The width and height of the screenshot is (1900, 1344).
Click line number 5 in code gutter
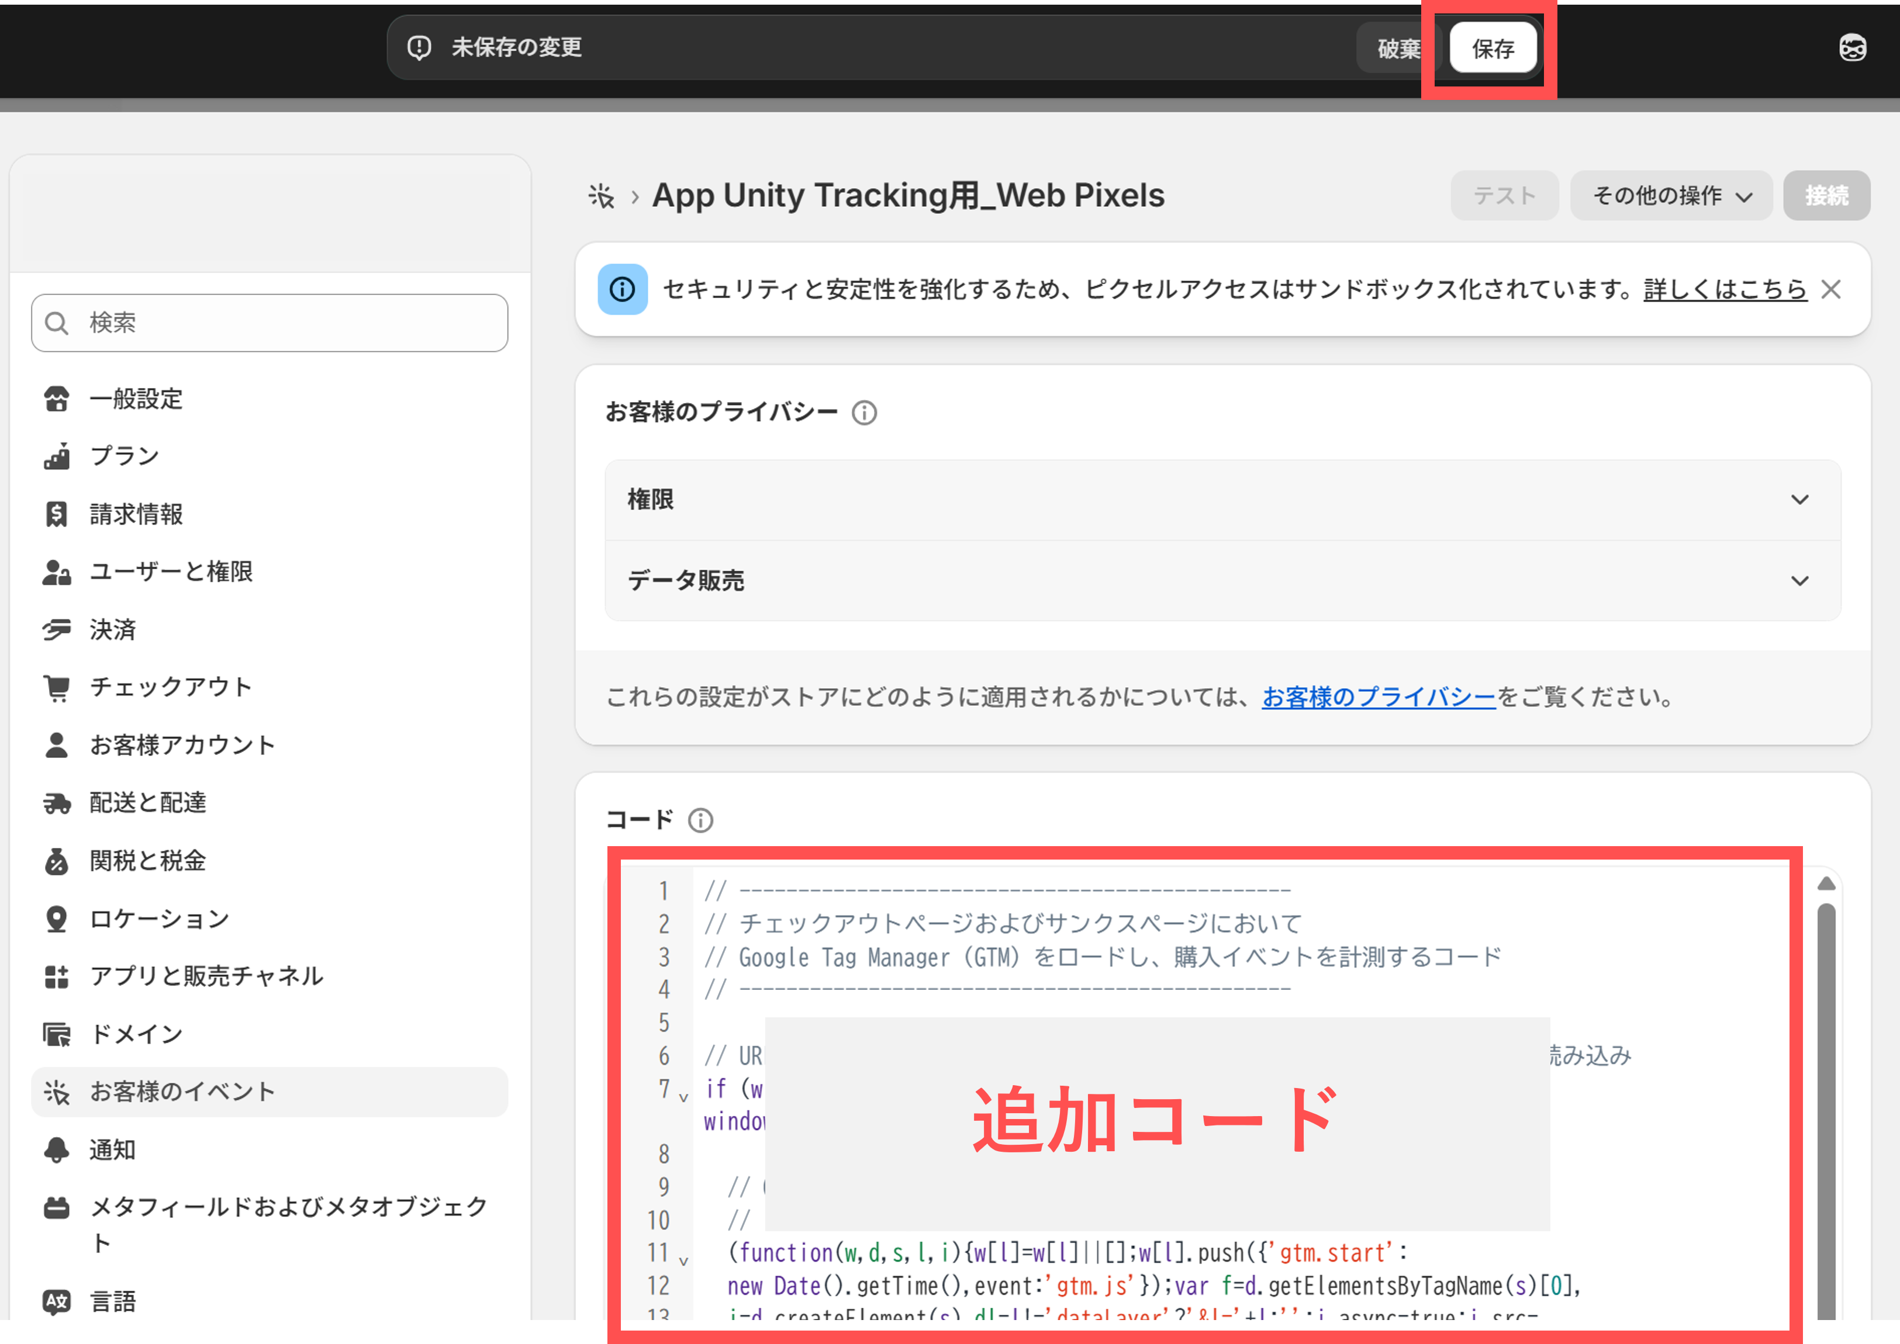(663, 1023)
